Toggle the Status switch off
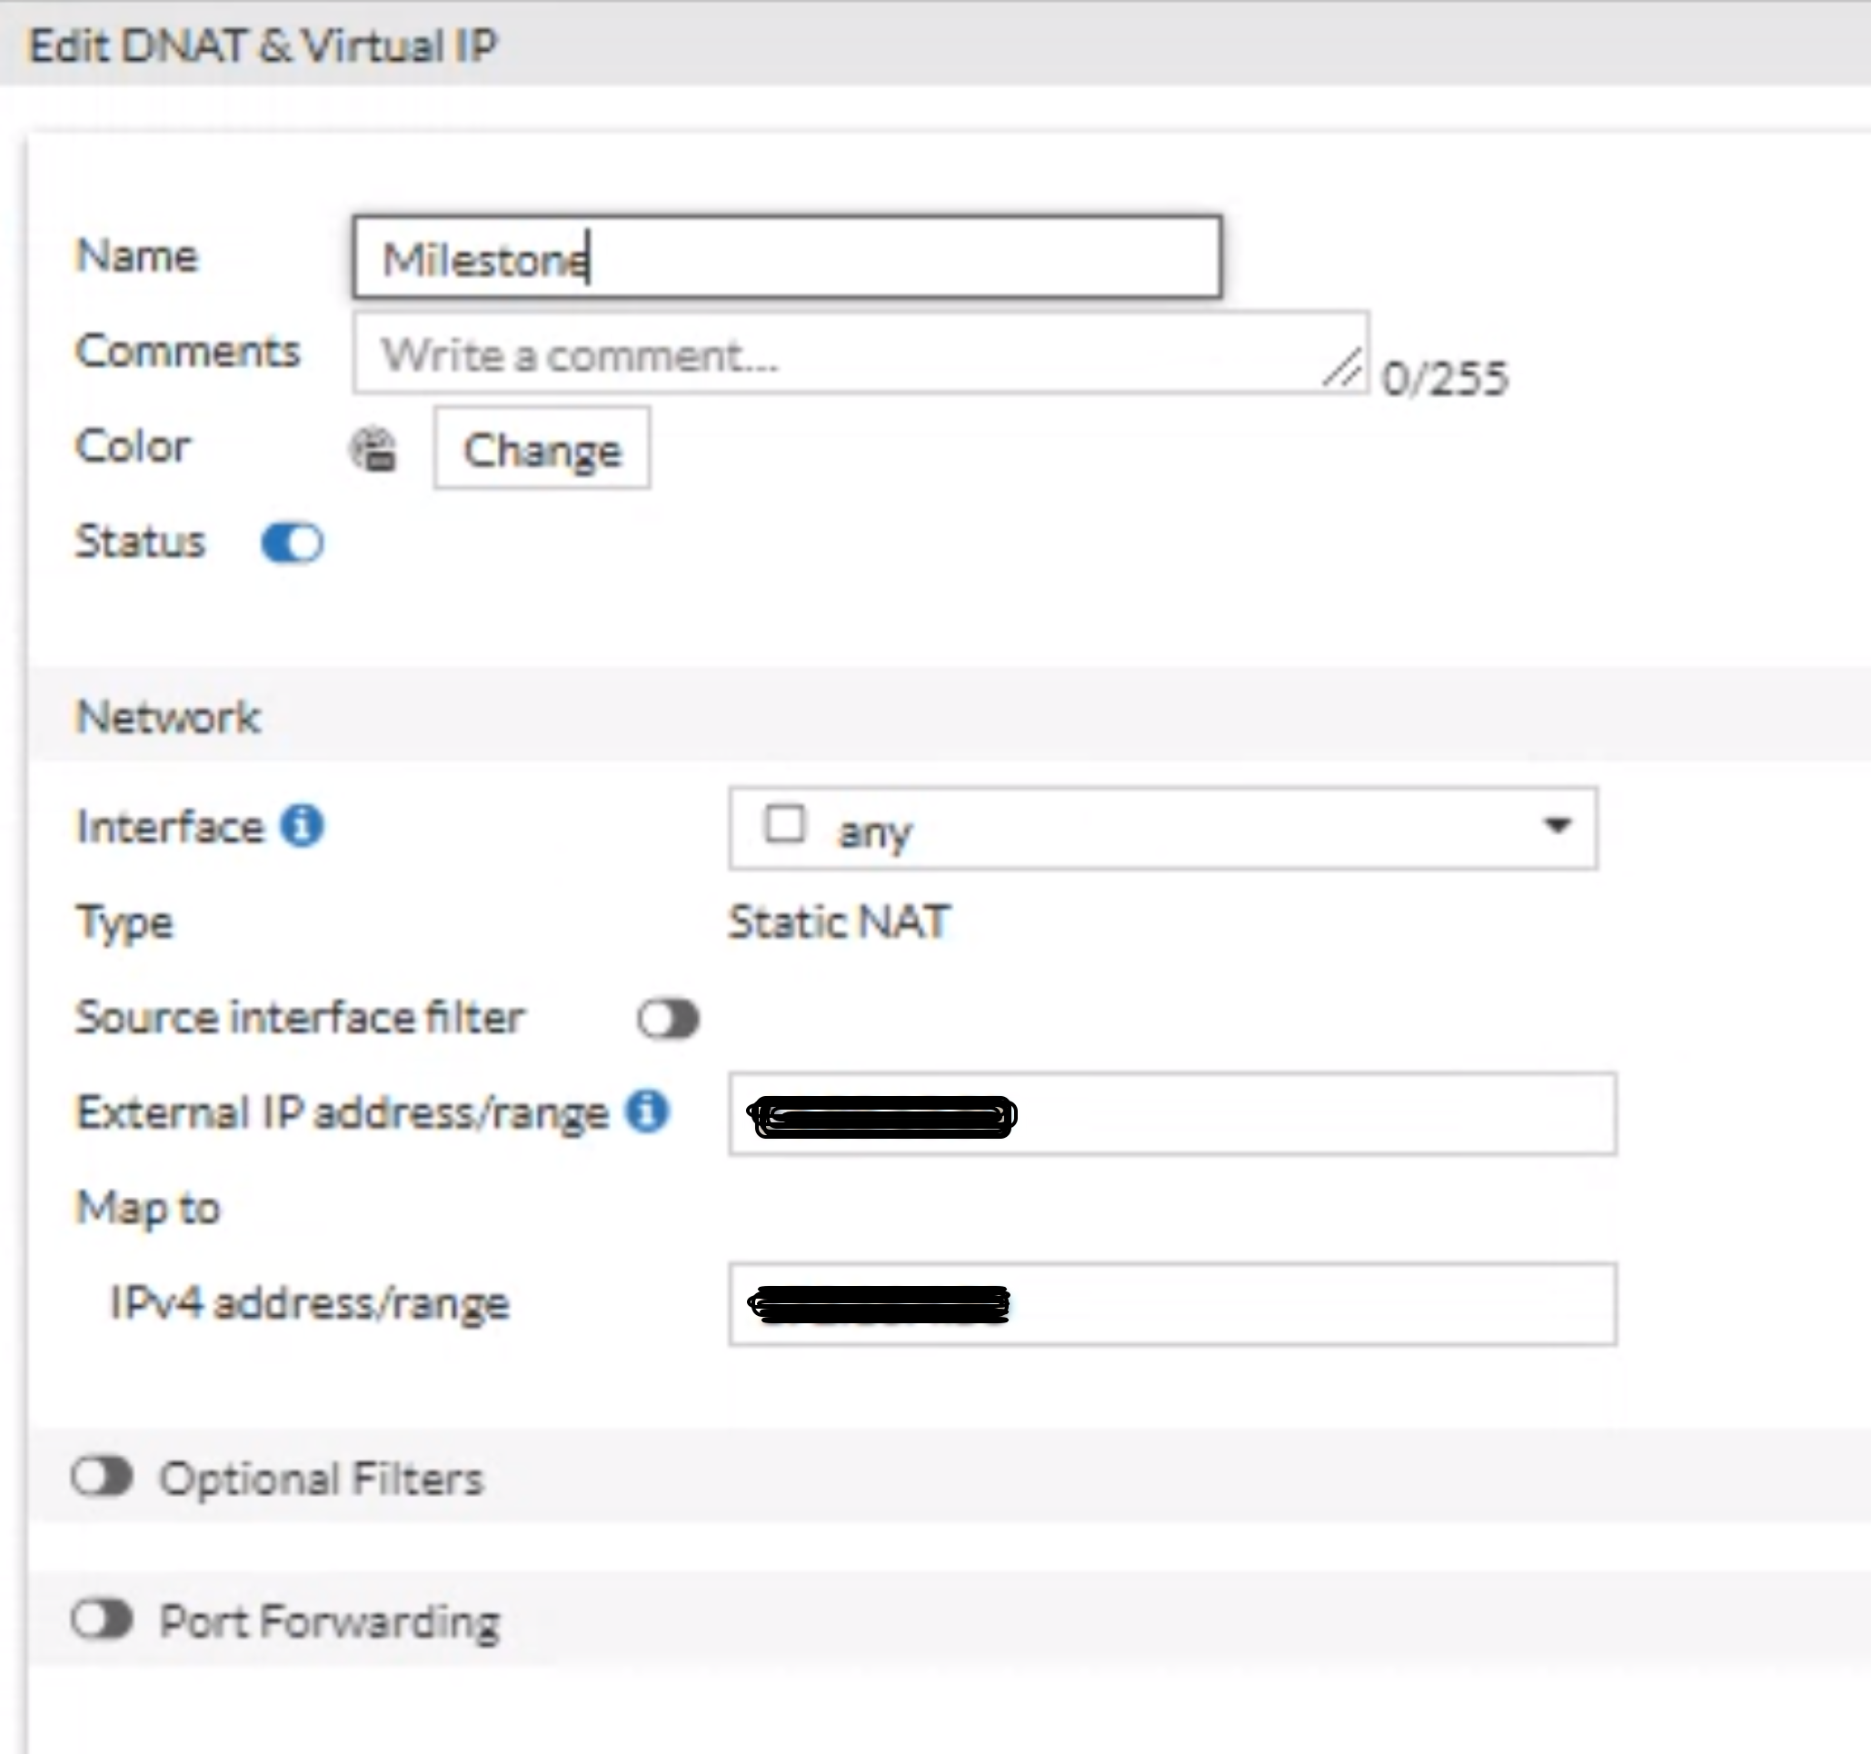Screen dimensions: 1871x1754 point(293,543)
